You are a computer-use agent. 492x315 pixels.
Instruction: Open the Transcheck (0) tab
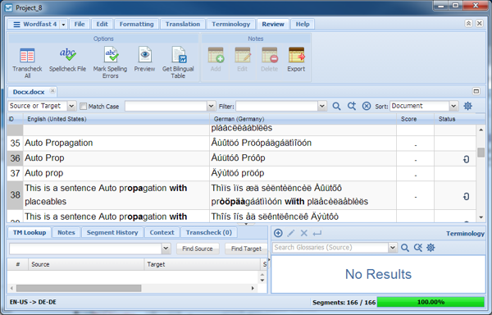tap(209, 232)
